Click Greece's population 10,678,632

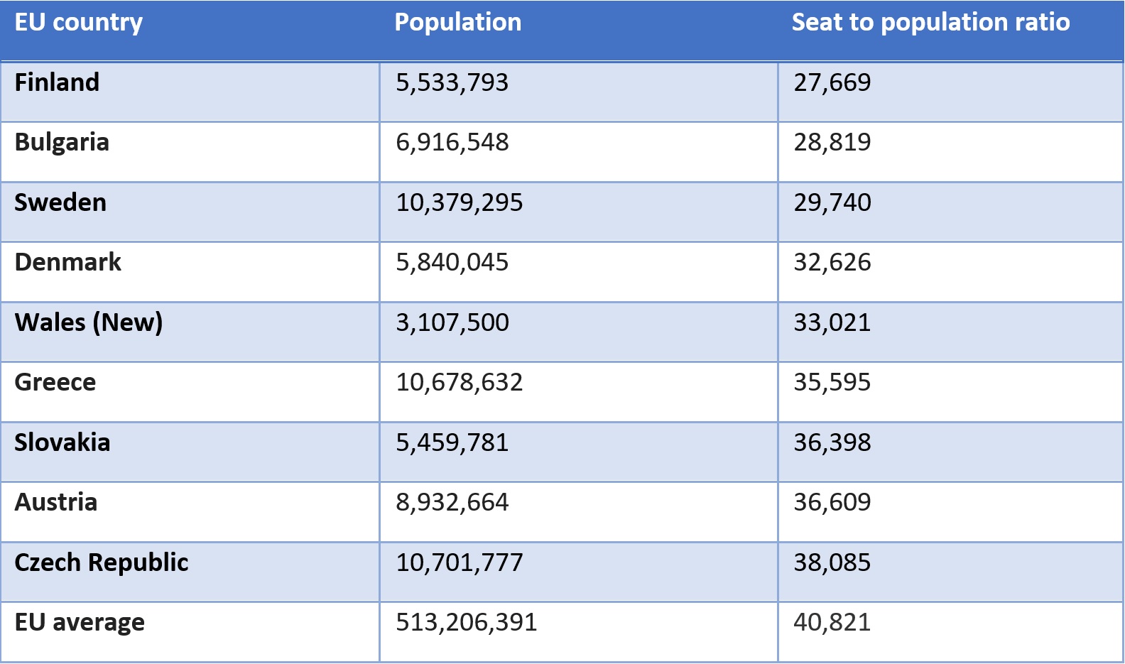tap(460, 382)
